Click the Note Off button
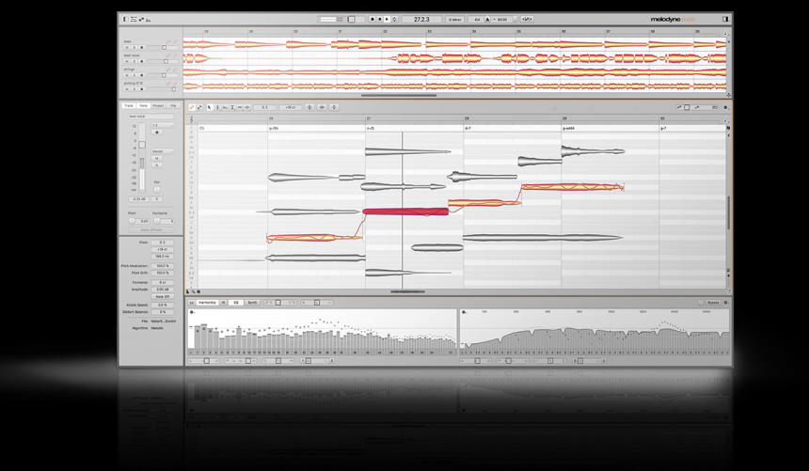Viewport: 809px width, 471px height. pyautogui.click(x=162, y=297)
